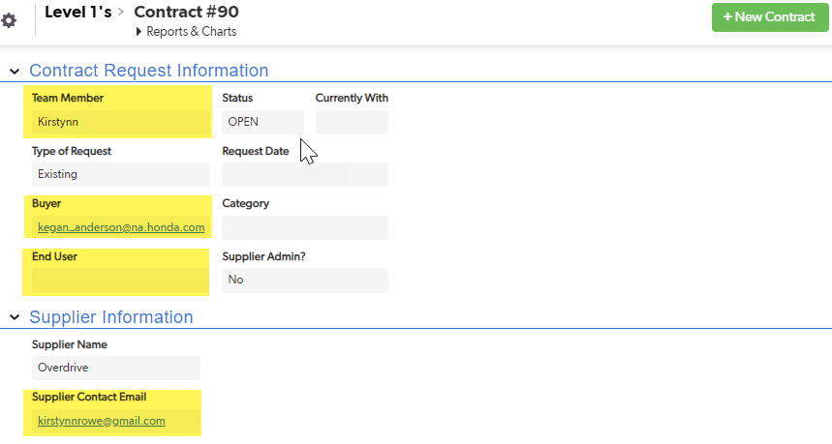Select the Type of Request field
The image size is (832, 444).
tap(121, 174)
